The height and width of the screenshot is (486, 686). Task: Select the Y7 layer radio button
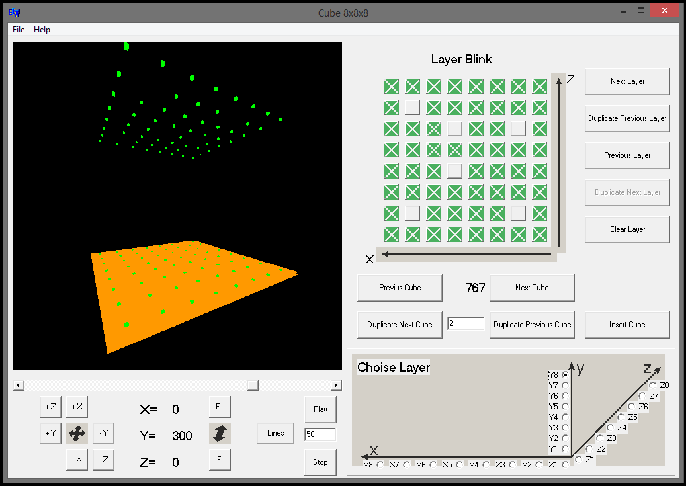tap(565, 385)
